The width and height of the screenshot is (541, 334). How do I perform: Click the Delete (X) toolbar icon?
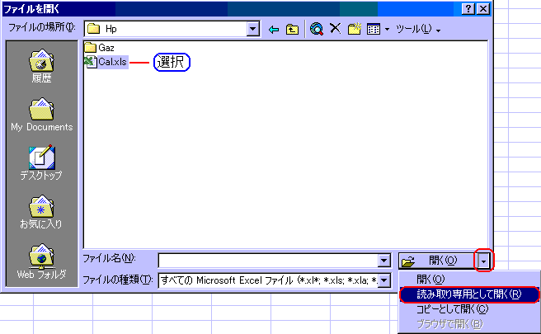336,30
